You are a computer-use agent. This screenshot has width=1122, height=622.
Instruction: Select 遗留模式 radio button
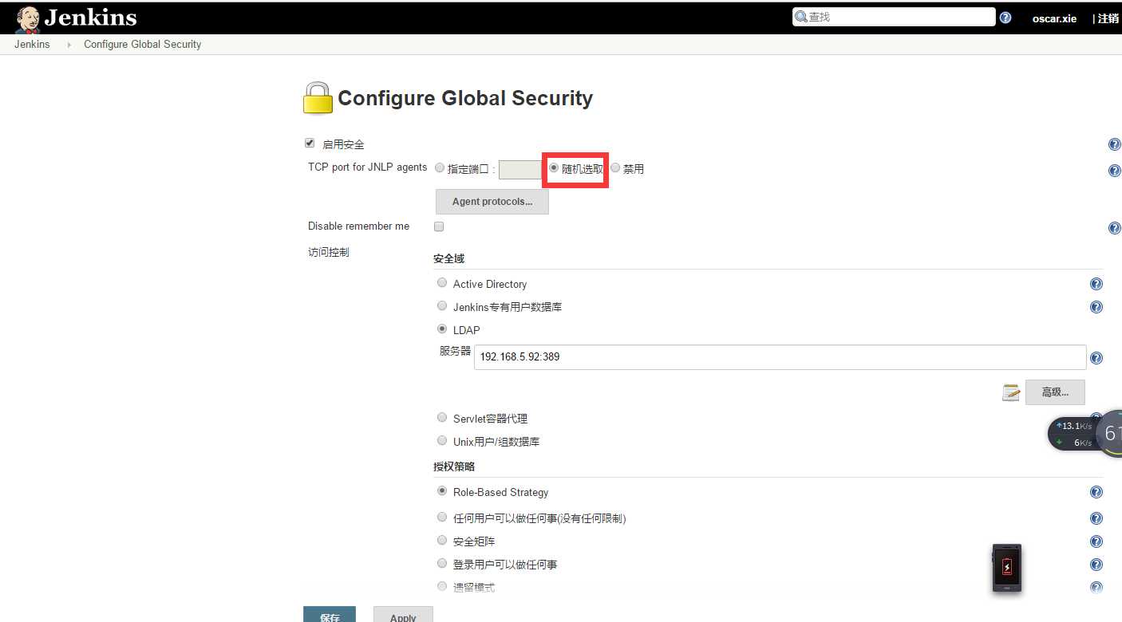(x=442, y=586)
